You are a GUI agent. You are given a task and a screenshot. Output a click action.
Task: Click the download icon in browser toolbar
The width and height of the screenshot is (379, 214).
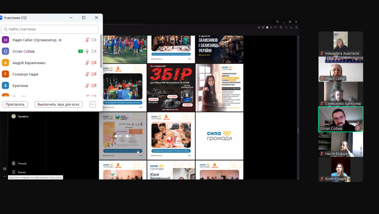291,27
